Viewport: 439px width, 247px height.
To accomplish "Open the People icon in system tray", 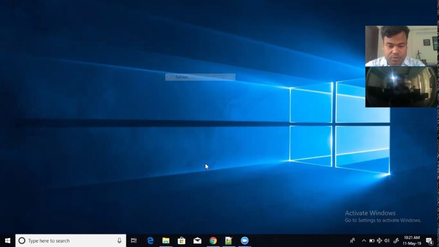I will coord(352,241).
